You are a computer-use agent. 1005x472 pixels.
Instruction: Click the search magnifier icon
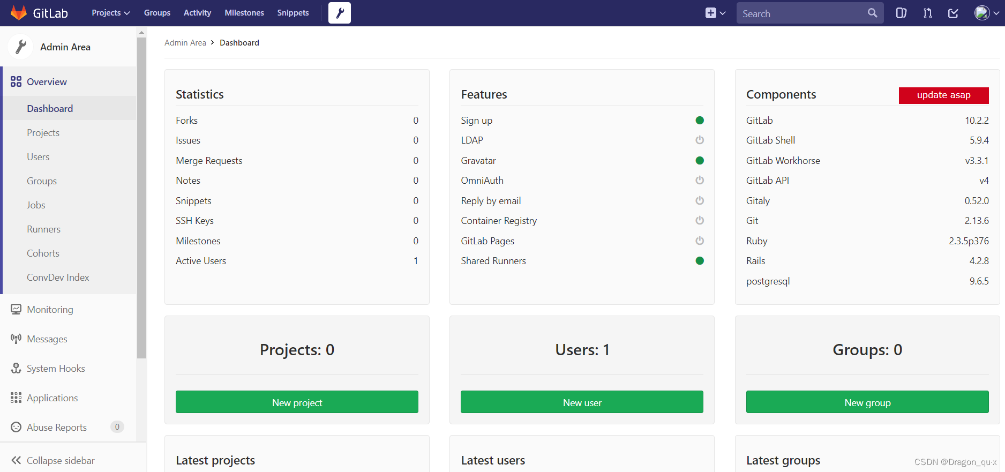pos(873,13)
